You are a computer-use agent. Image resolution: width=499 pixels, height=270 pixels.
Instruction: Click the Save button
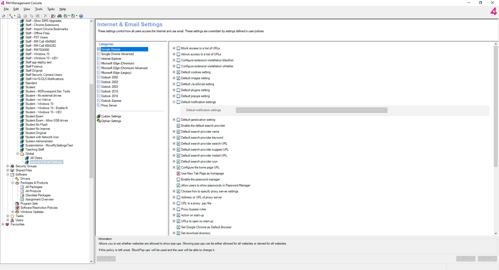[x=466, y=259]
